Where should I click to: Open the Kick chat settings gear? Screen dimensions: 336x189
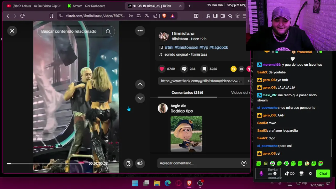[x=310, y=174]
